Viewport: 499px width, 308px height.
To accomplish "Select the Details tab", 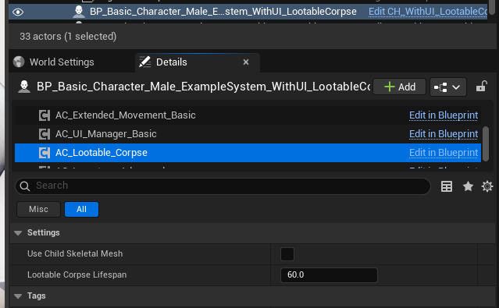I will point(198,62).
